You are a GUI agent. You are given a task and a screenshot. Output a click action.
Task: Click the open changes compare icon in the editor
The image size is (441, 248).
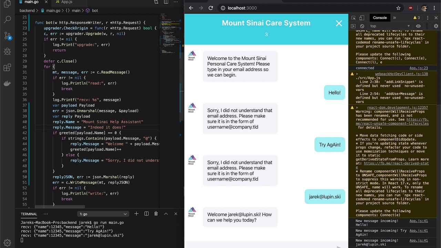(156, 2)
